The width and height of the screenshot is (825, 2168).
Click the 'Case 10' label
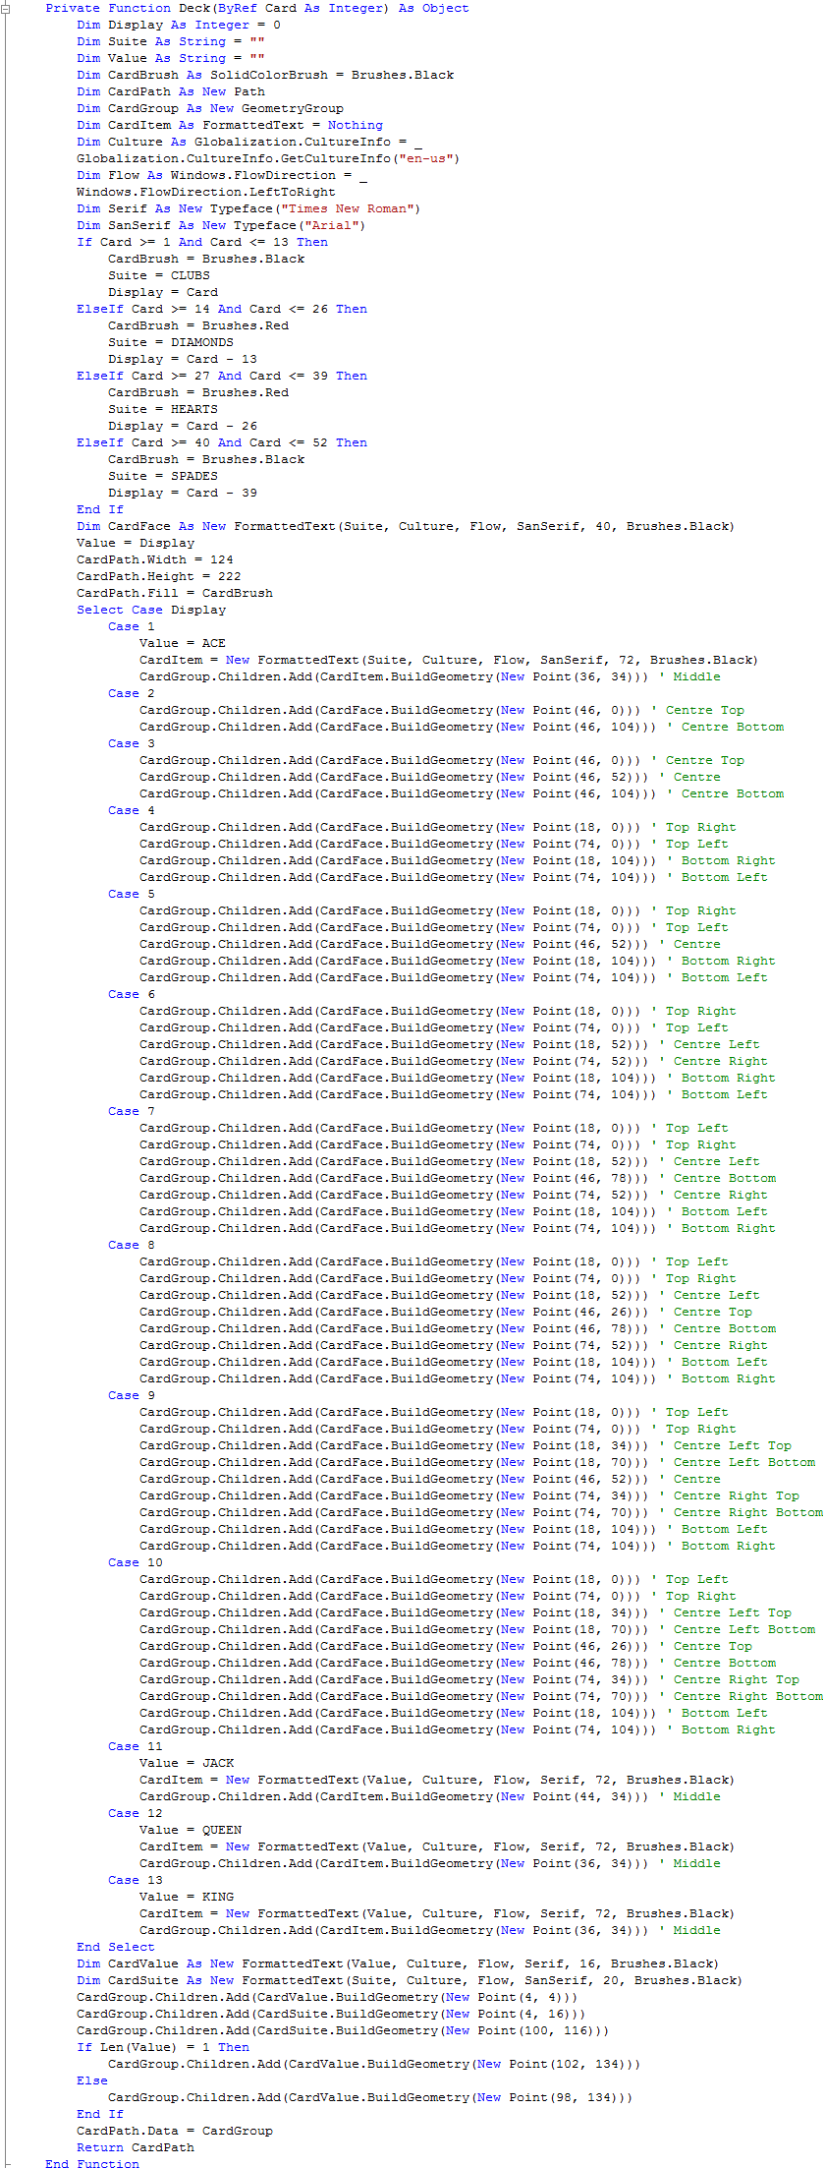pyautogui.click(x=136, y=1562)
